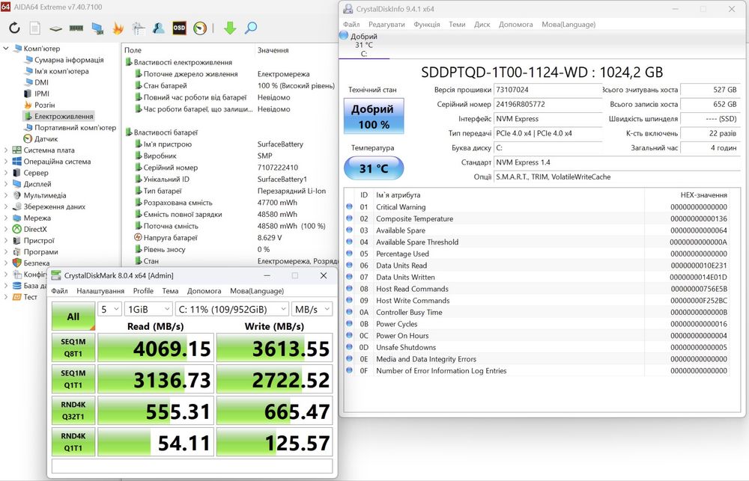Launch the flame stability test icon in AIDA64

[118, 28]
